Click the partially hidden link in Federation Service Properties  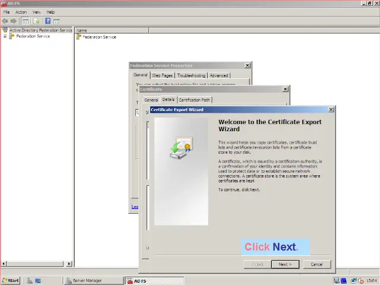tap(135, 207)
